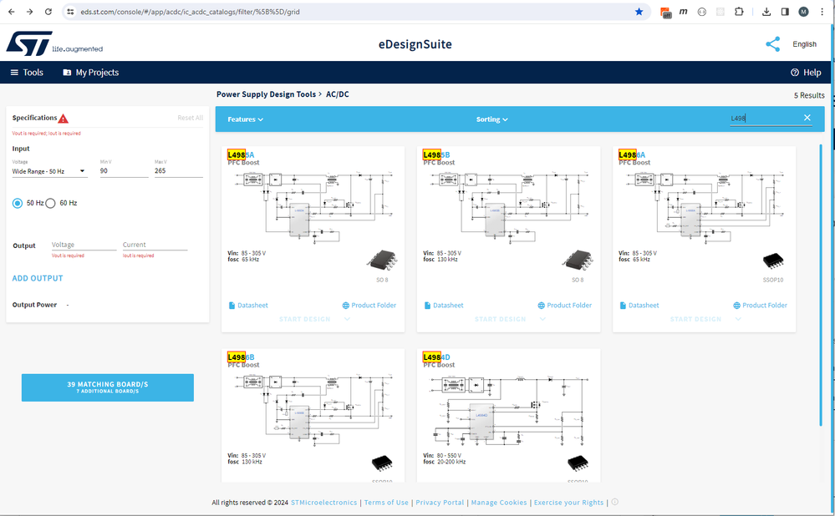Screen dimensions: 835x516
Task: Open the Help menu
Action: [x=806, y=73]
